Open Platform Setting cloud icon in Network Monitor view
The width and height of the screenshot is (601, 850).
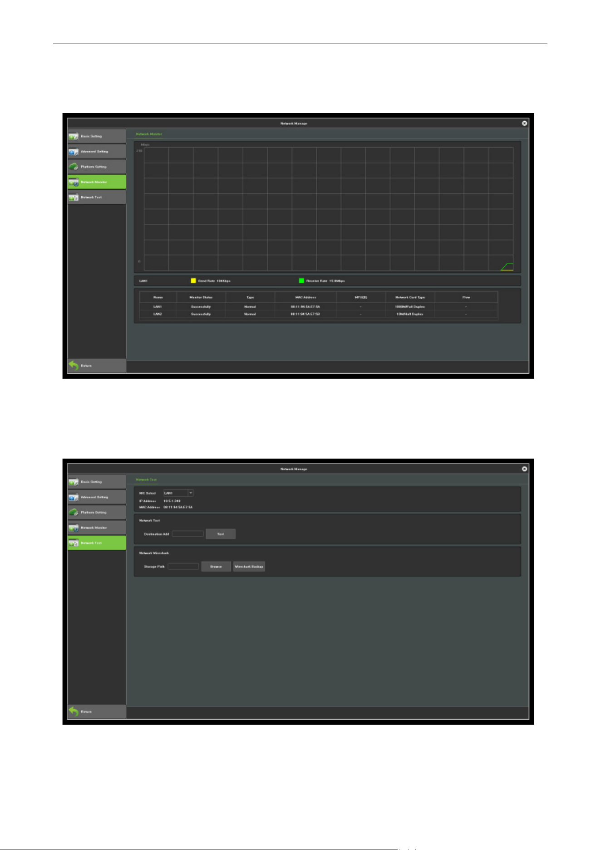pos(74,167)
